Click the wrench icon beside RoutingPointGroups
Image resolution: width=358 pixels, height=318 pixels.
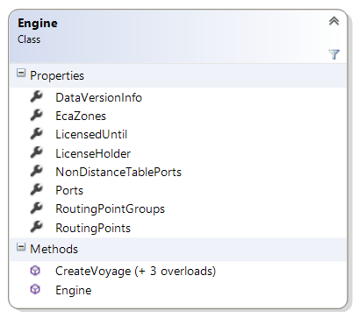pos(37,208)
